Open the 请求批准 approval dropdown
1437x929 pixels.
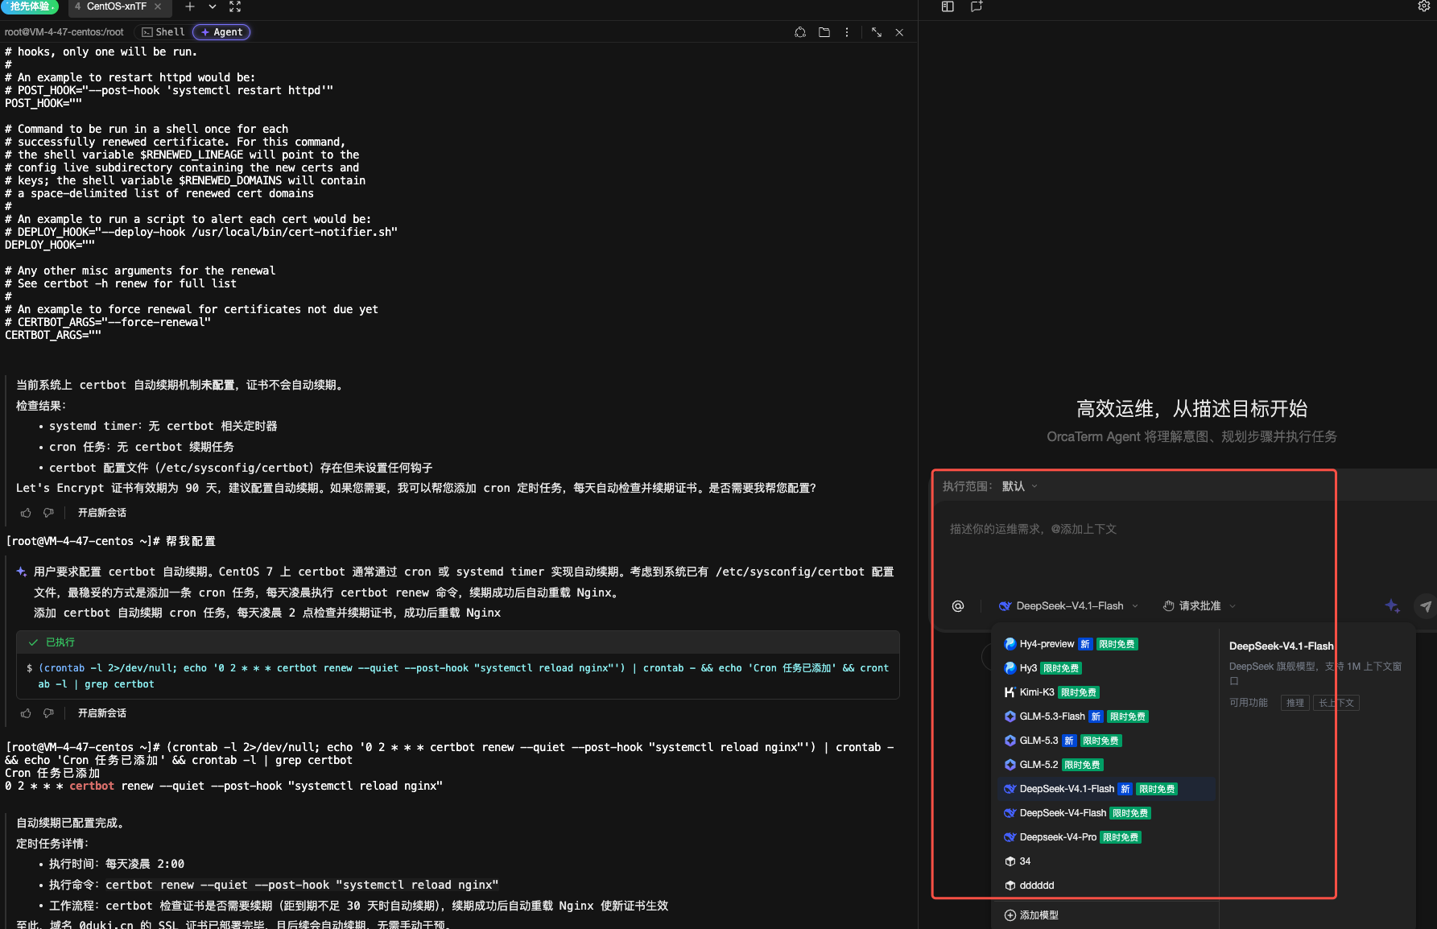pos(1200,606)
